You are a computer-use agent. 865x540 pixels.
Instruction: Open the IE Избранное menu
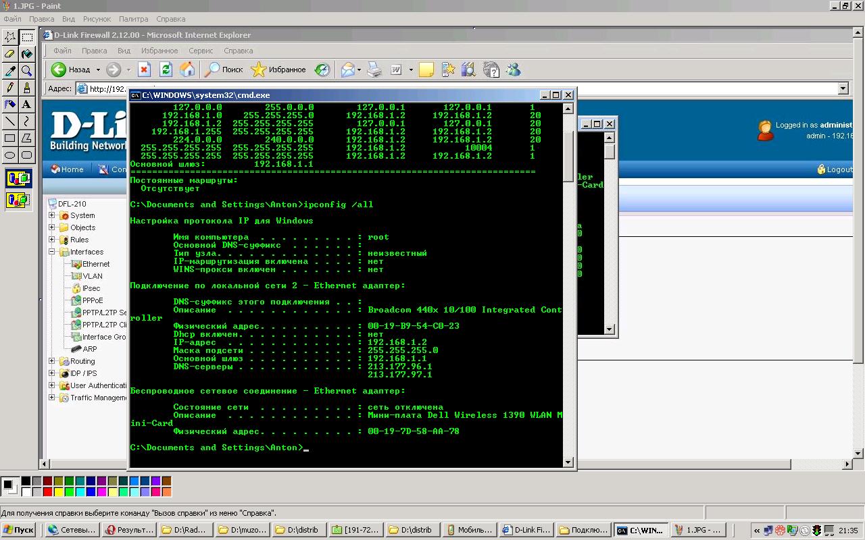click(x=159, y=51)
